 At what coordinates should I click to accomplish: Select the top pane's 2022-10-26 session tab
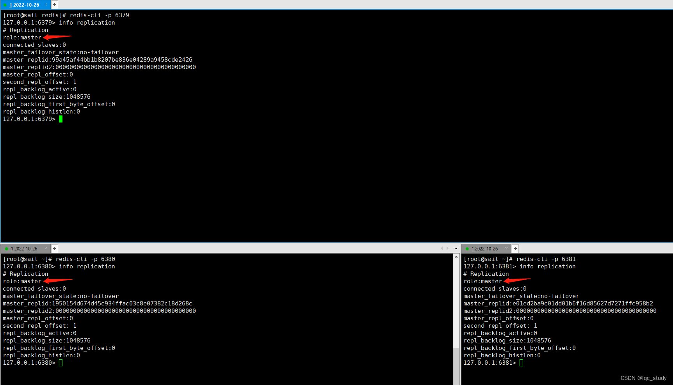pos(25,5)
